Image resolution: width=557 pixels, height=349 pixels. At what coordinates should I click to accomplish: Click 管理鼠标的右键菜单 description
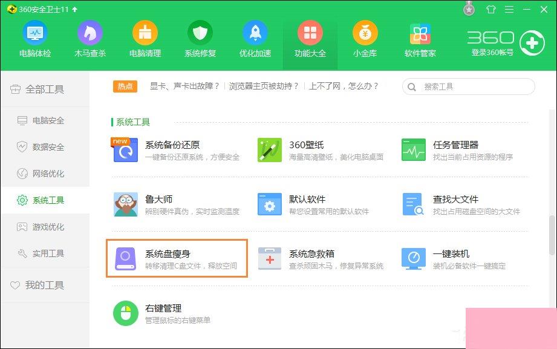click(x=178, y=320)
